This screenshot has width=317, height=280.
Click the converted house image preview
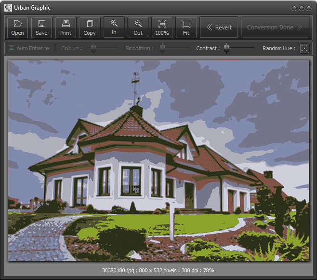pos(158,160)
